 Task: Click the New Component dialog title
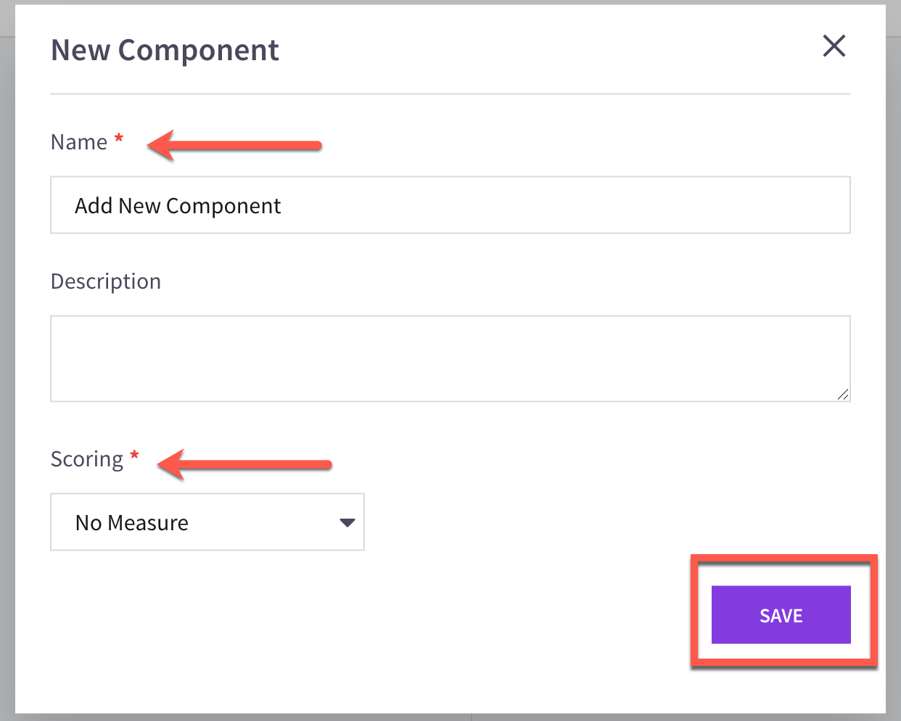click(165, 50)
